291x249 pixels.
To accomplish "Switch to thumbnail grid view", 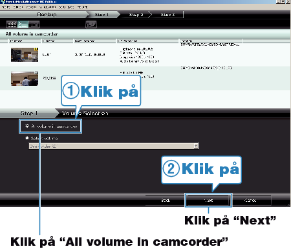I will pos(12,25).
